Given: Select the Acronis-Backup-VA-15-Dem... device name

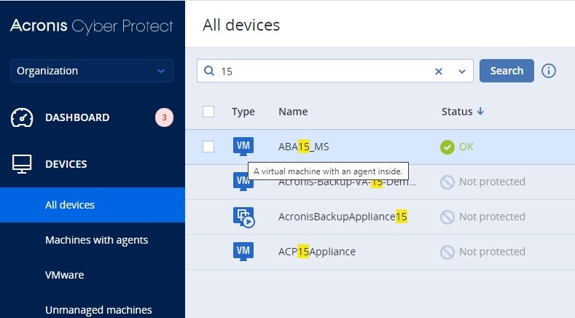Looking at the screenshot, I should coord(348,182).
